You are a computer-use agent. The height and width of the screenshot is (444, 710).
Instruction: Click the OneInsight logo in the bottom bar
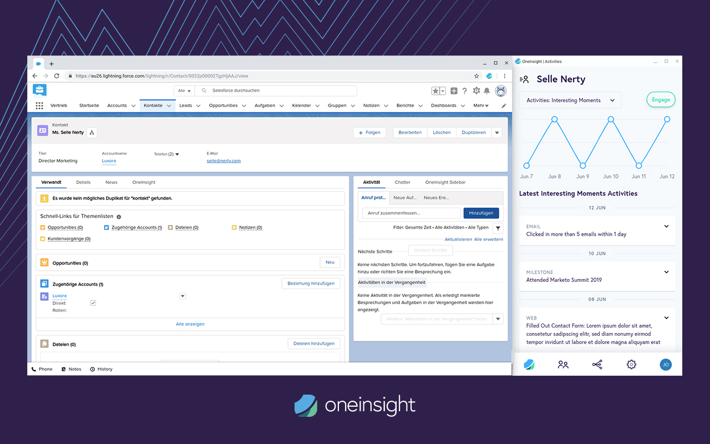tap(529, 365)
